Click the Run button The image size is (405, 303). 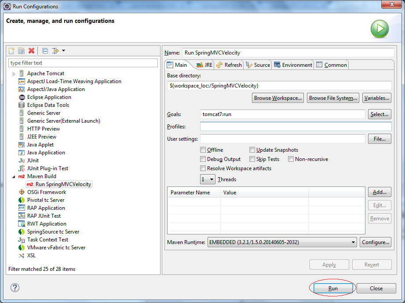click(333, 288)
